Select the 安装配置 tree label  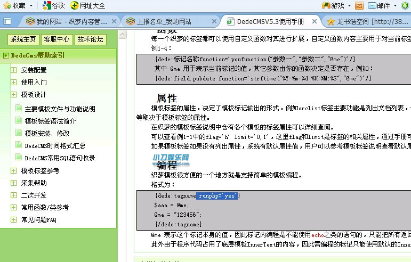[x=34, y=70]
